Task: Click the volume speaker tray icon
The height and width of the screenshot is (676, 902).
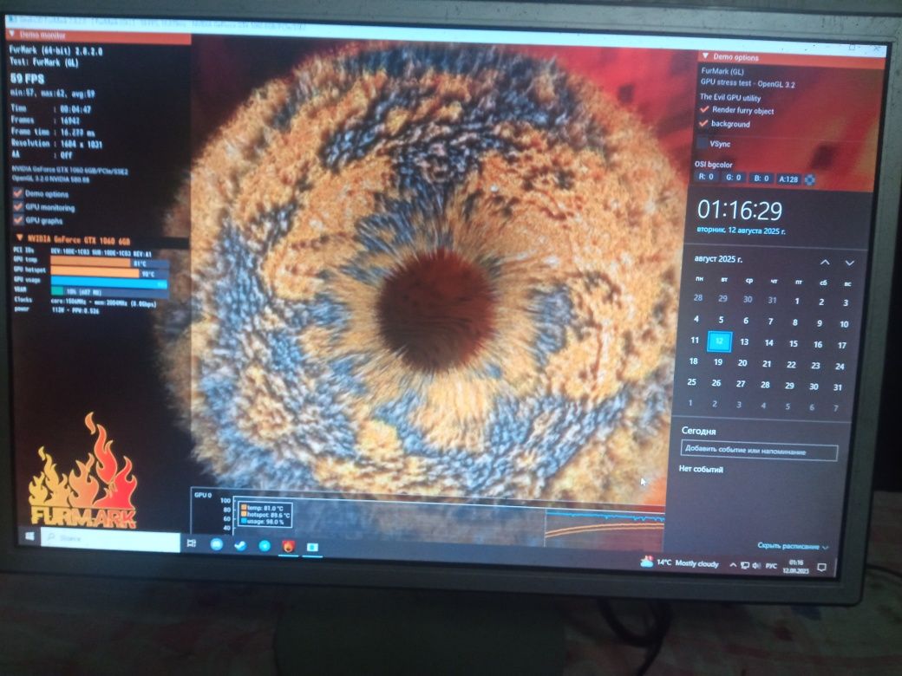Action: pyautogui.click(x=756, y=566)
